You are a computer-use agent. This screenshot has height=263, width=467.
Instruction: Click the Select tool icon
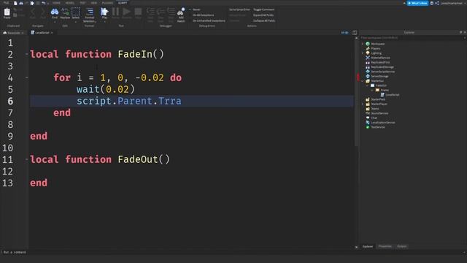76,12
